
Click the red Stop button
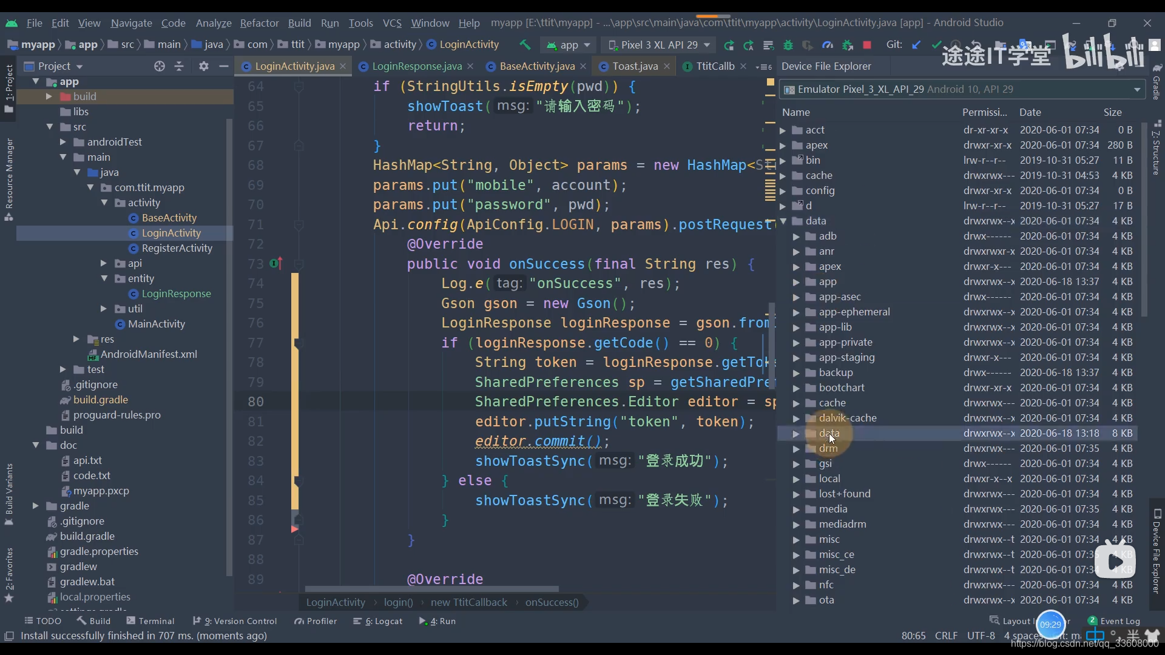point(867,45)
